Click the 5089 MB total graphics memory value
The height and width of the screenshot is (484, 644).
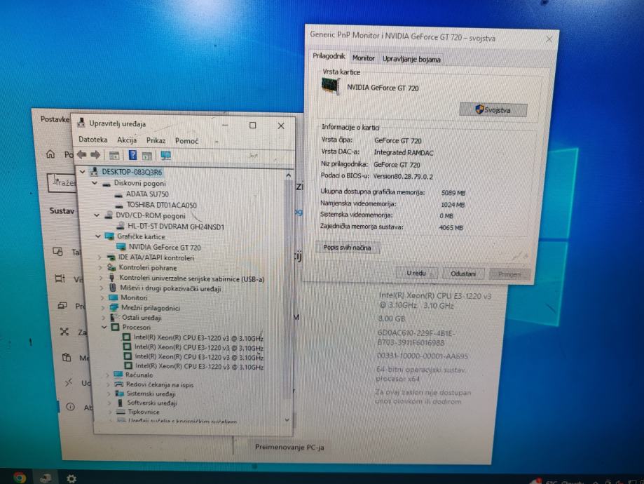(453, 193)
